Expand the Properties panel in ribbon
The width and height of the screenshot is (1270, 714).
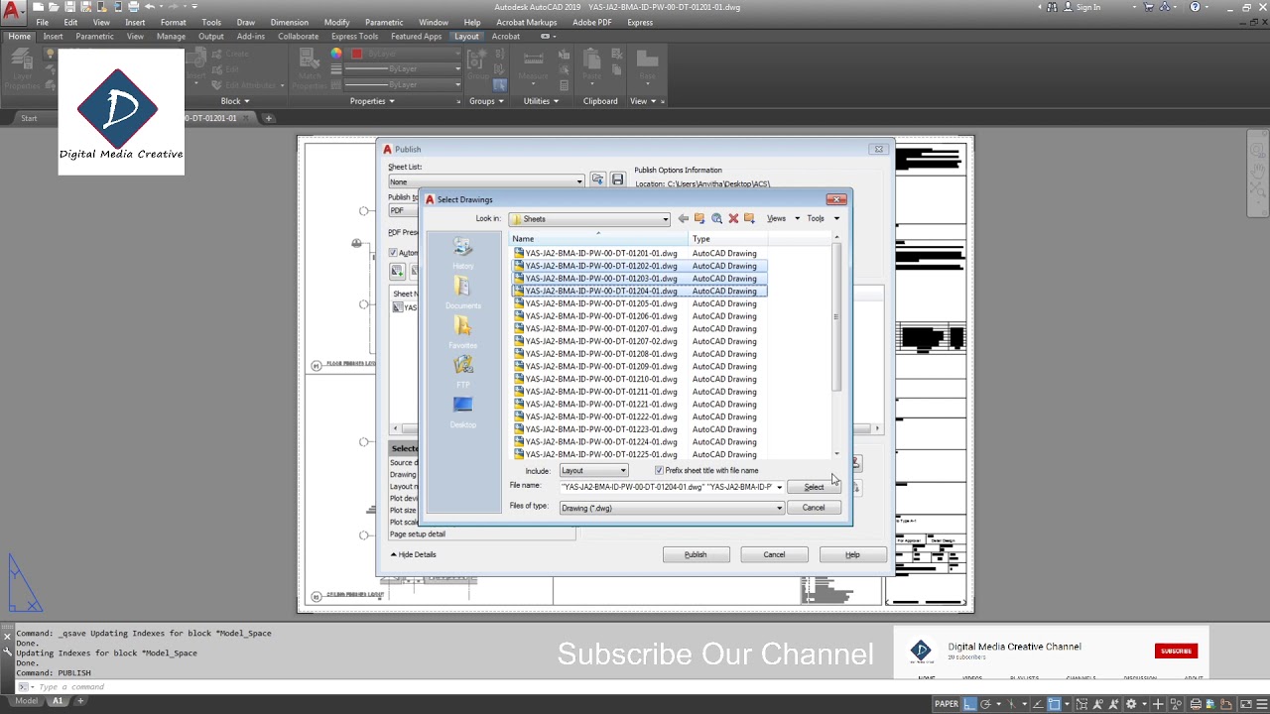click(x=372, y=101)
